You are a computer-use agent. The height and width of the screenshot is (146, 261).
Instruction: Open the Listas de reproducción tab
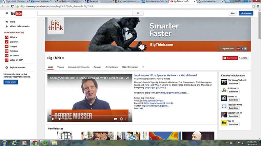point(79,67)
